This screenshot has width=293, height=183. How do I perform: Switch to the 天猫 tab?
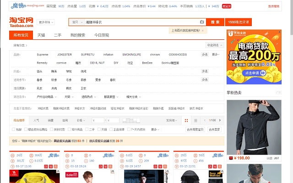(41, 35)
